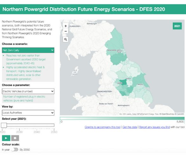
Task: Follow the Get the data link
Action: point(130,127)
